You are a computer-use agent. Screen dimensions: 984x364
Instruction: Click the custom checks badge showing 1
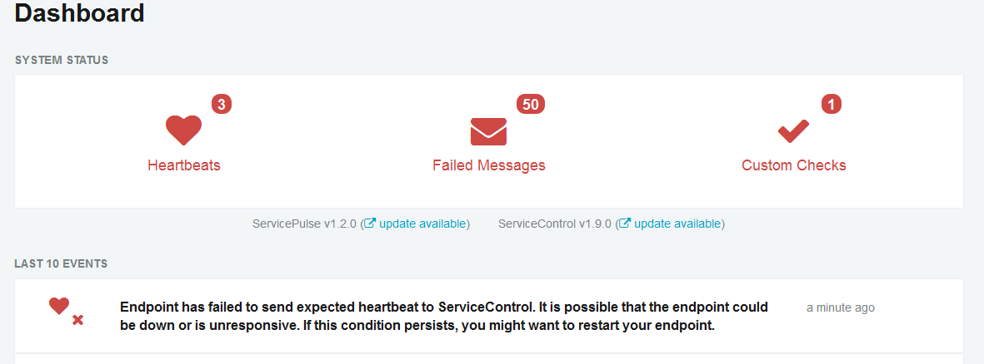point(832,105)
